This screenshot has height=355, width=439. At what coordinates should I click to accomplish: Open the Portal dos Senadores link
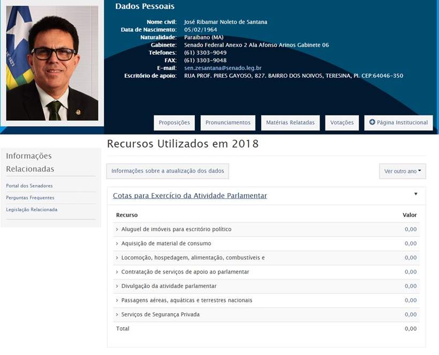coord(29,186)
